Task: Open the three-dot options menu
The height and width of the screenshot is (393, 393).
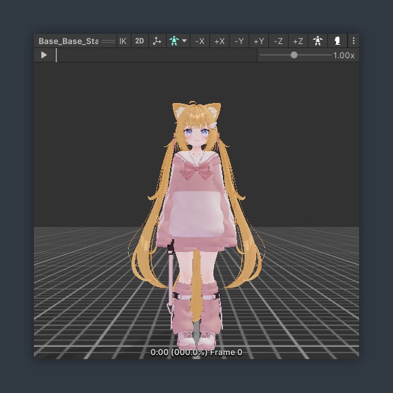Action: tap(354, 41)
